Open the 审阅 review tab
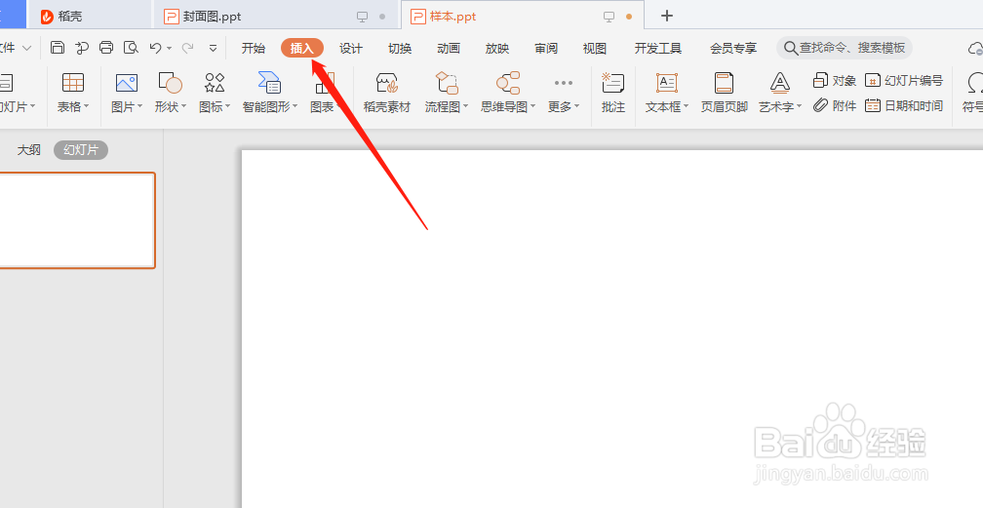 tap(546, 49)
